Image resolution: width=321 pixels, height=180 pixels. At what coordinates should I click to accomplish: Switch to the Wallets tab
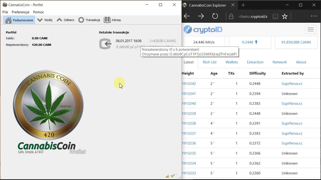pos(232,62)
